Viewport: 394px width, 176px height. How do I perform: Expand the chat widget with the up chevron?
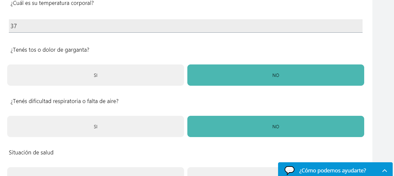point(385,170)
